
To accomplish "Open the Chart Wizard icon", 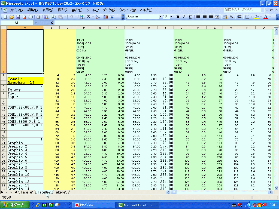I will [106, 17].
